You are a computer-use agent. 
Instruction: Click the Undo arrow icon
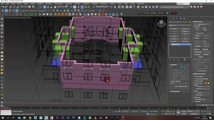click(x=3, y=7)
